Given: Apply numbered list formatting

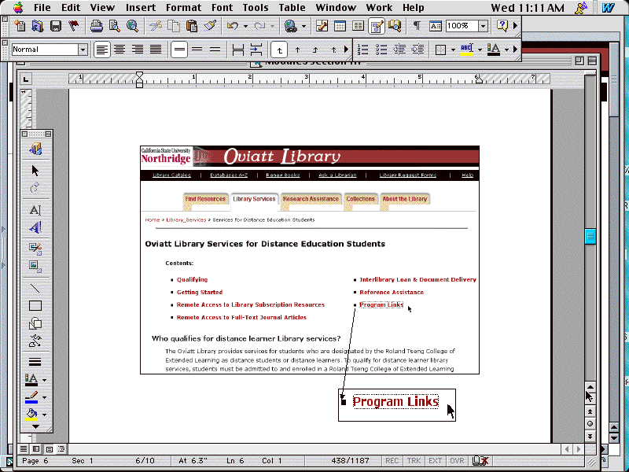Looking at the screenshot, I should pyautogui.click(x=362, y=50).
